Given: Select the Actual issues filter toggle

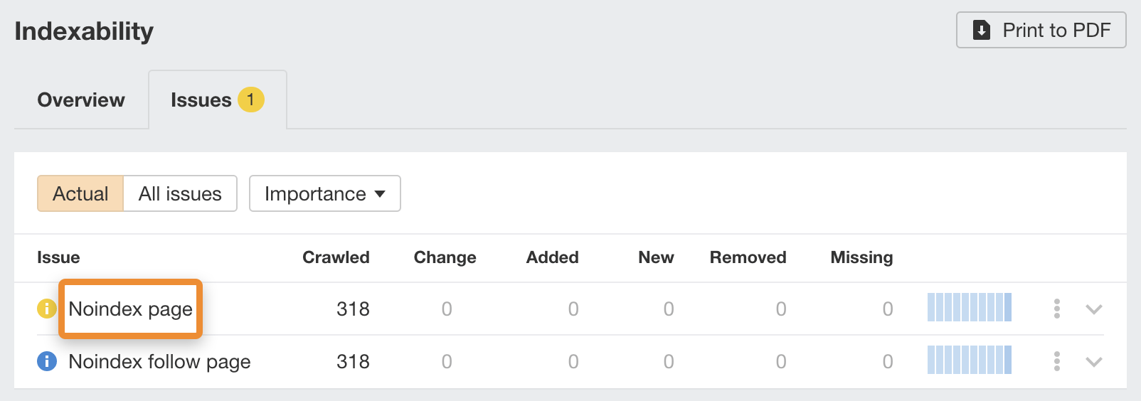Looking at the screenshot, I should pos(80,193).
